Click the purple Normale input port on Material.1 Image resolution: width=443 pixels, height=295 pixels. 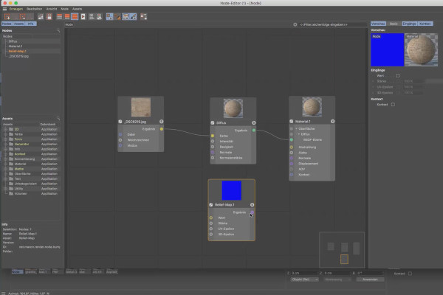pyautogui.click(x=292, y=158)
